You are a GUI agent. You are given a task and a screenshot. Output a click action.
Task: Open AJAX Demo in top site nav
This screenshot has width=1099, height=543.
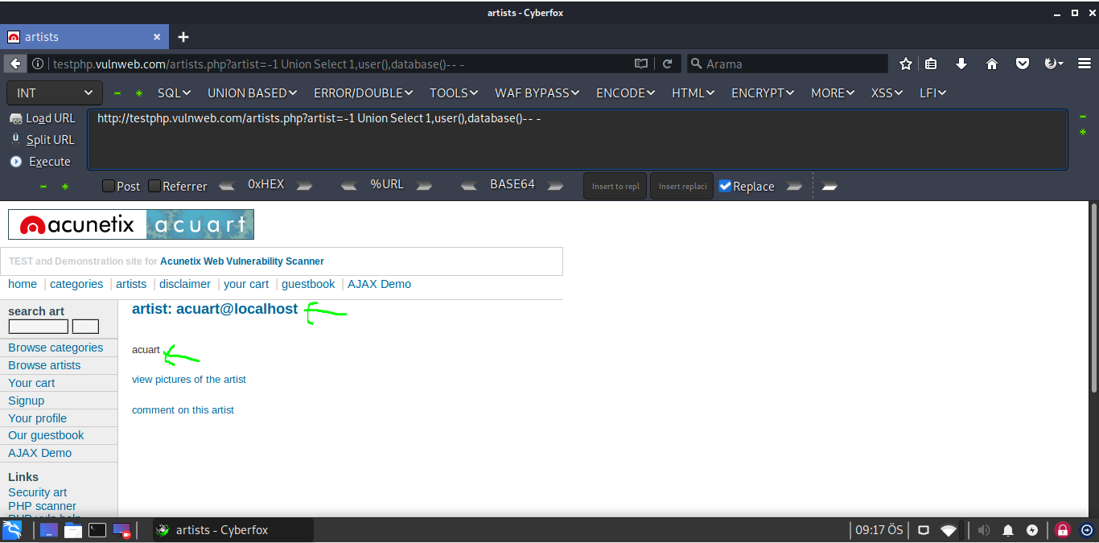(379, 284)
